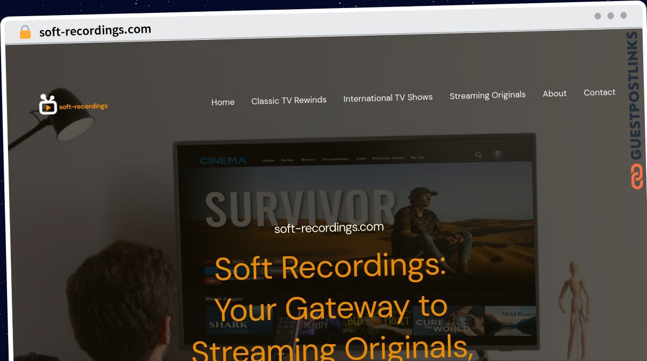This screenshot has width=647, height=361.
Task: Click the soft-recordings.com address bar URL
Action: [95, 30]
